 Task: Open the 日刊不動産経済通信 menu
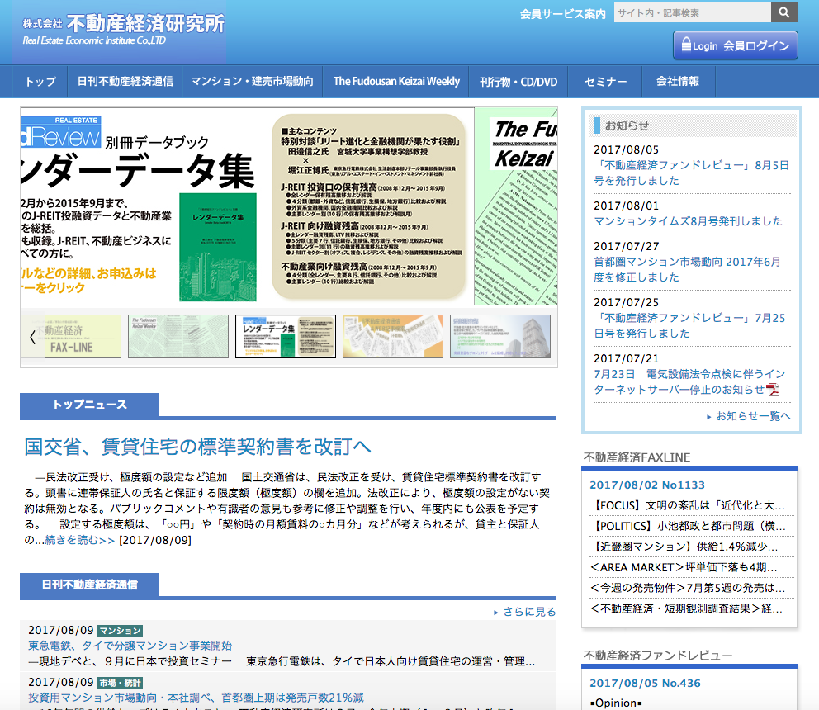125,82
